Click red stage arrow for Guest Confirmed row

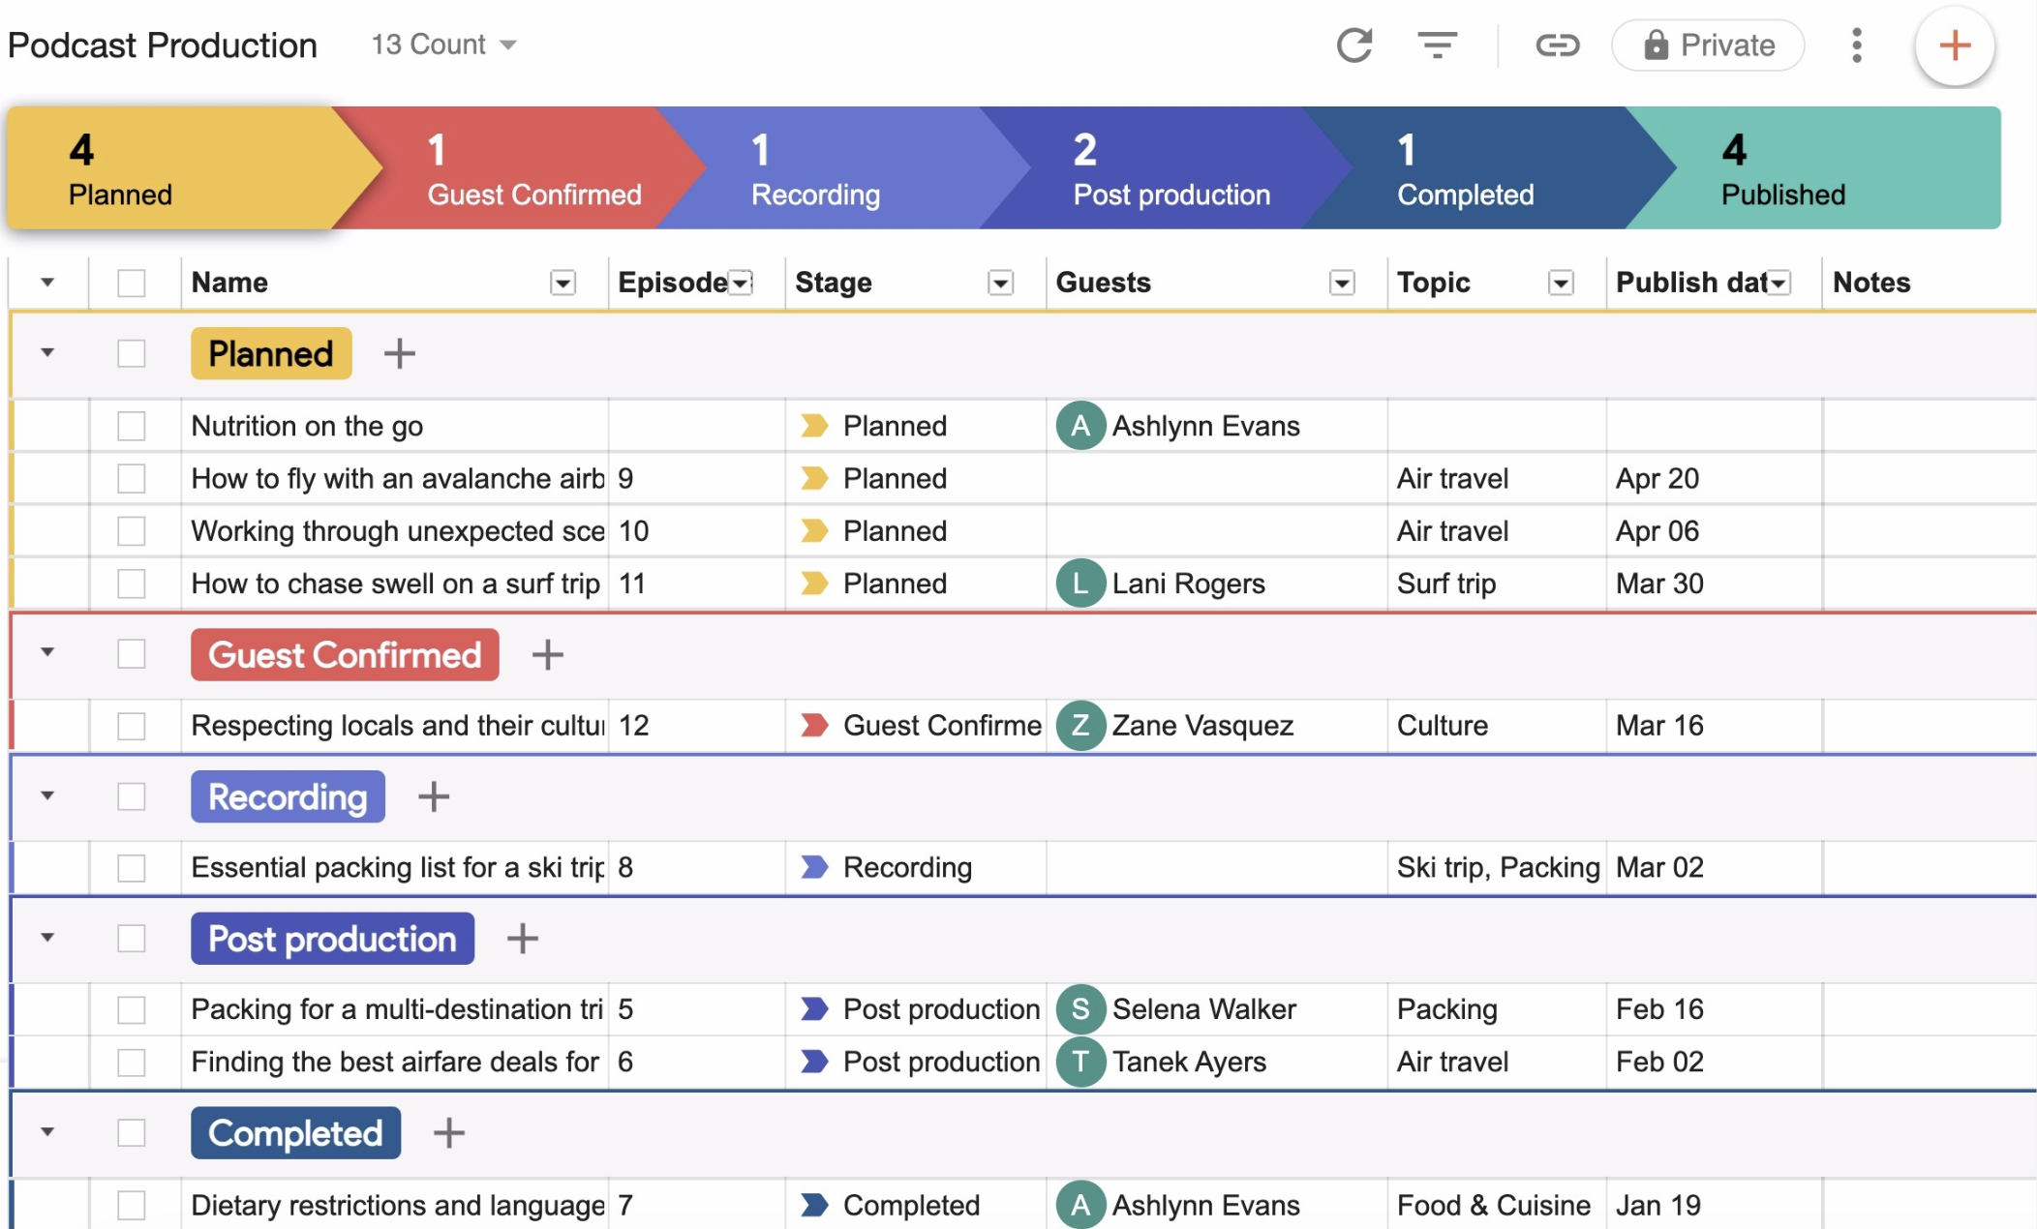pyautogui.click(x=814, y=726)
